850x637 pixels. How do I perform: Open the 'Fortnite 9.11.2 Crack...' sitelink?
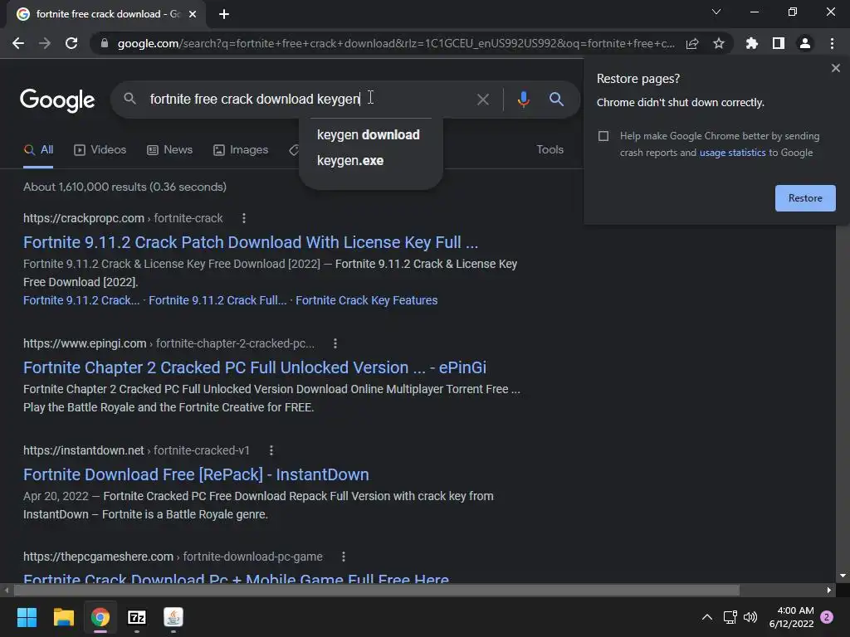coord(81,300)
